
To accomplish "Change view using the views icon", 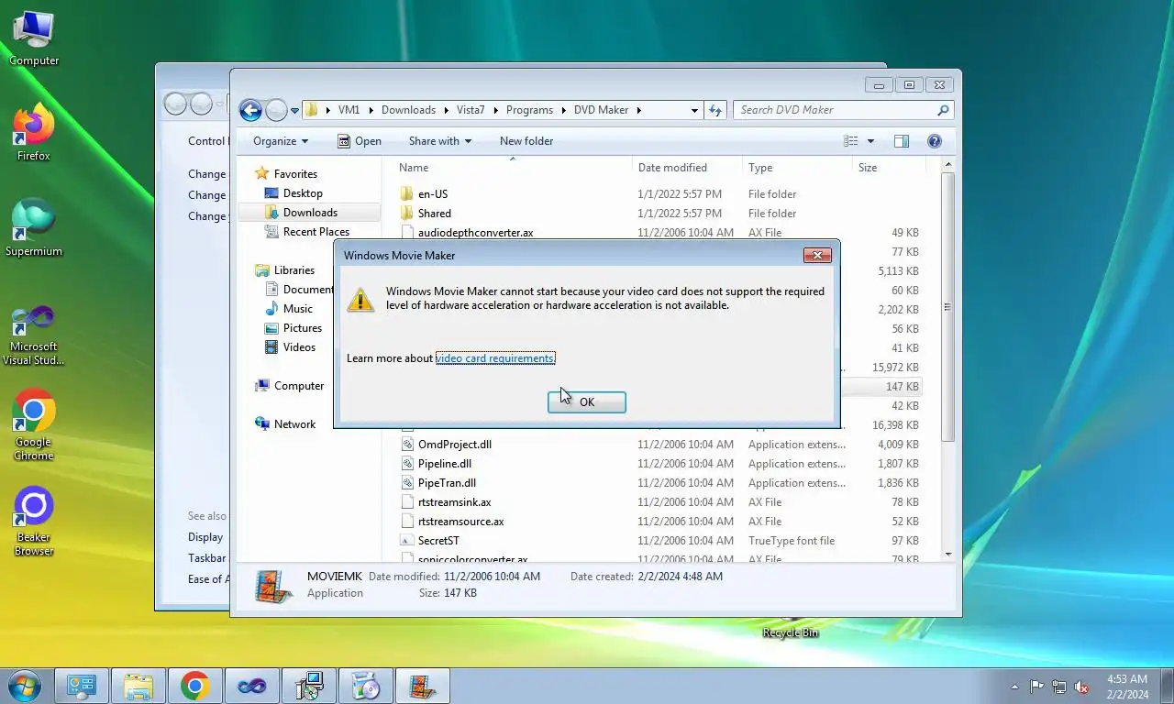I will 851,141.
